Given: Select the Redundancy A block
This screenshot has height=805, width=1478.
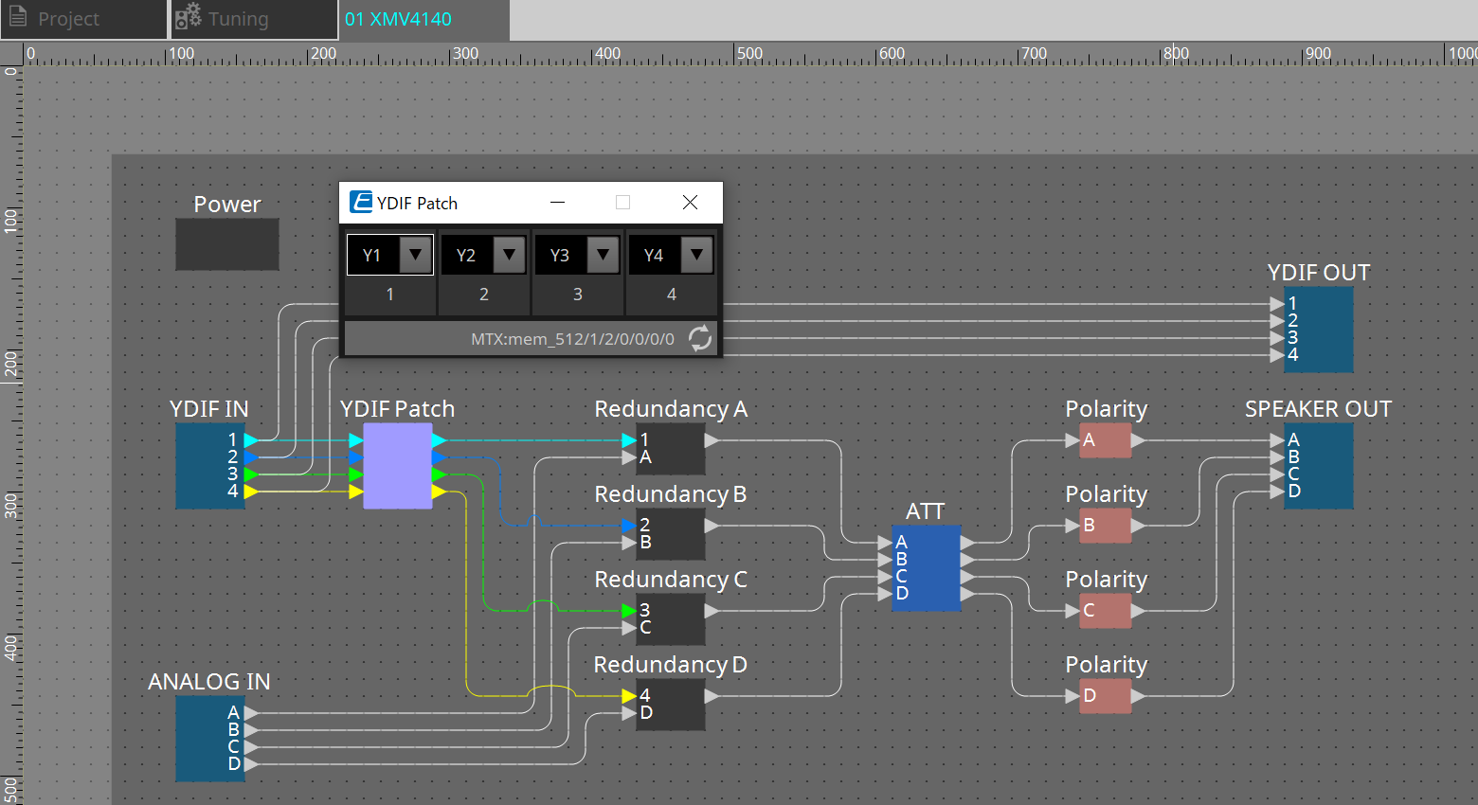Looking at the screenshot, I should [675, 449].
